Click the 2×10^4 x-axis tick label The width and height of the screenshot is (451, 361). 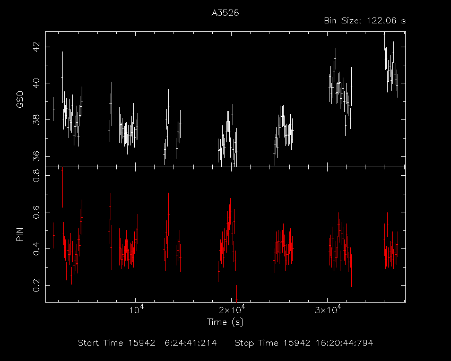coord(232,310)
